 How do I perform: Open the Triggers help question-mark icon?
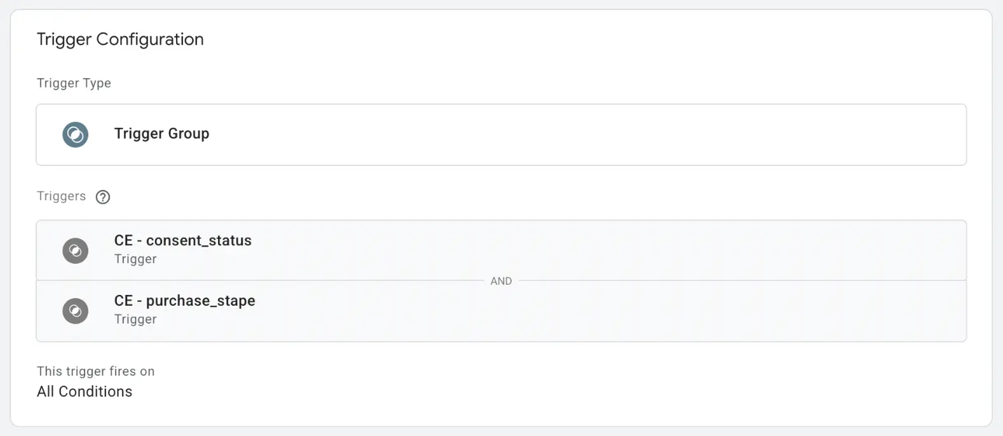pyautogui.click(x=103, y=197)
